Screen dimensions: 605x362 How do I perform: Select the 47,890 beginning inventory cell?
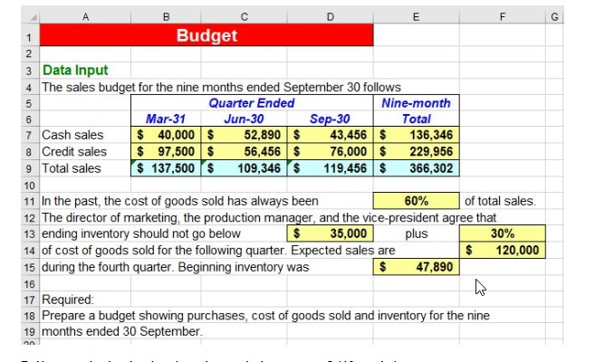pos(417,267)
